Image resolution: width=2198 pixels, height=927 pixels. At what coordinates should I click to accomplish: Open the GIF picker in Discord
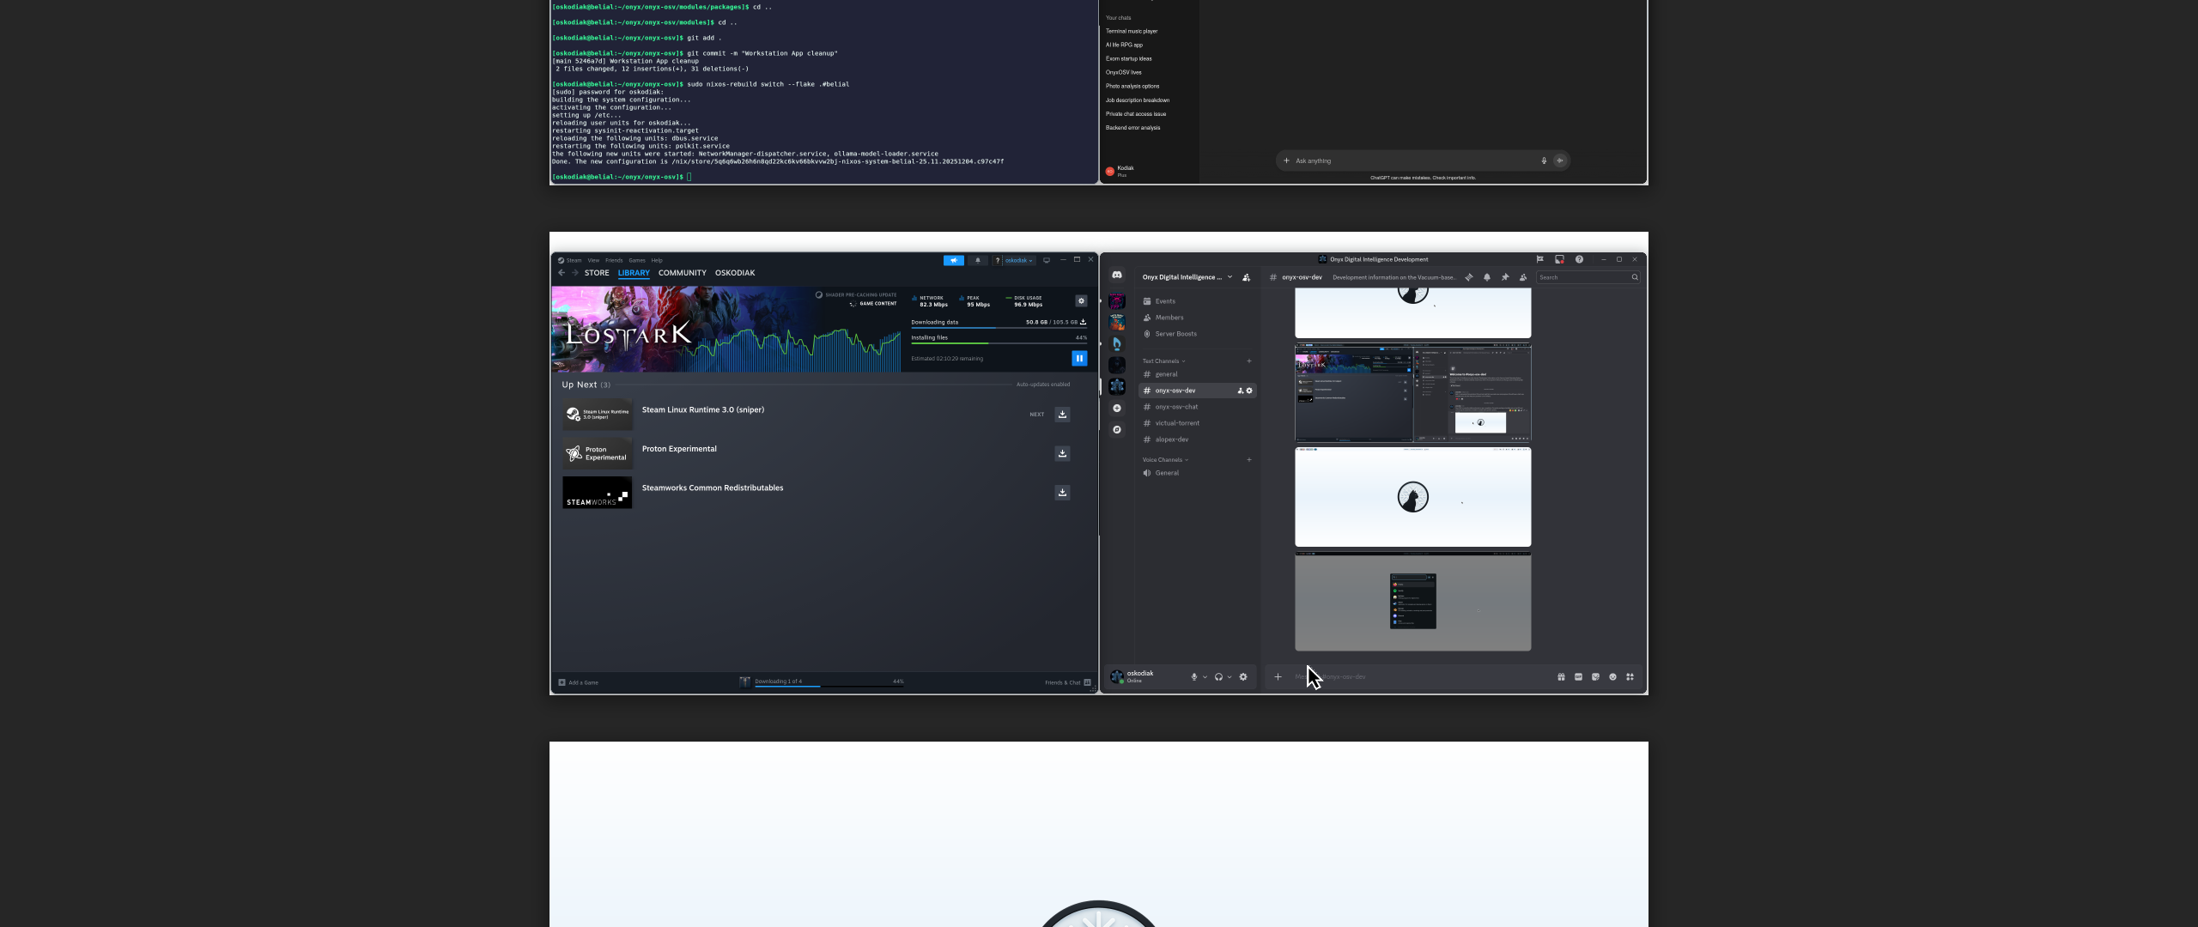[x=1578, y=677]
